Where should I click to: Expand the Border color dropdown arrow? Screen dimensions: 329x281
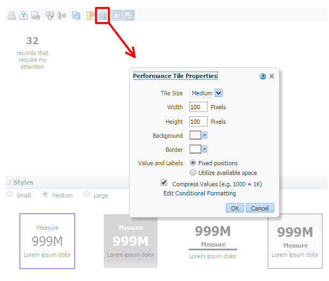205,149
